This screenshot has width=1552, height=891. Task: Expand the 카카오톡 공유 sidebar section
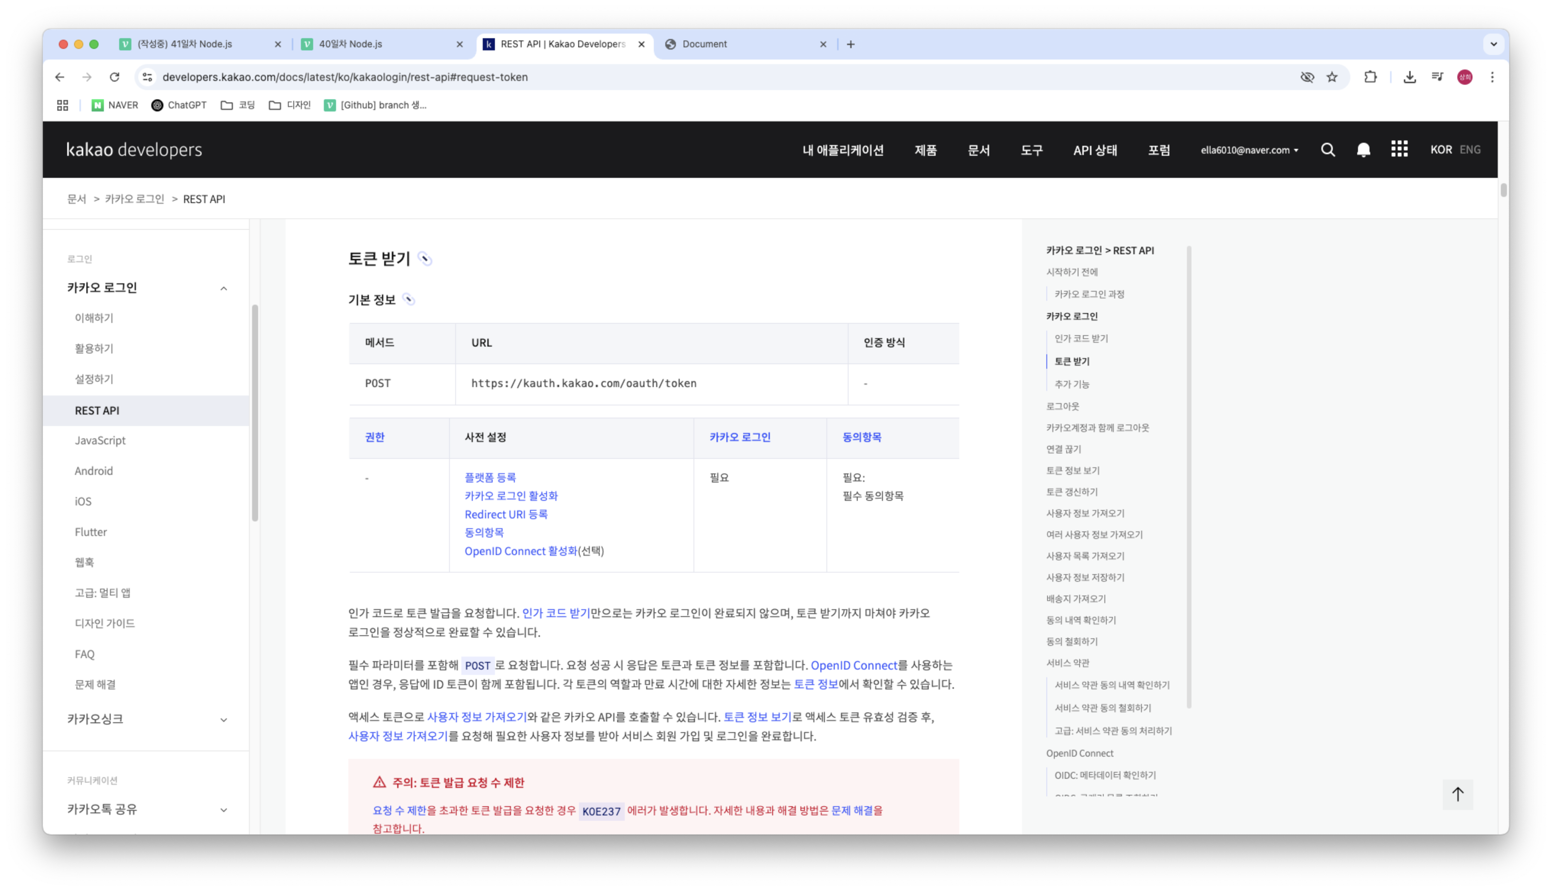(224, 810)
